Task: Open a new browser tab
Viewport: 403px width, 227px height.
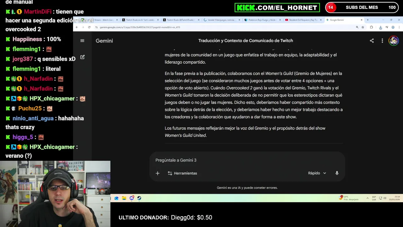Action: click(367, 20)
